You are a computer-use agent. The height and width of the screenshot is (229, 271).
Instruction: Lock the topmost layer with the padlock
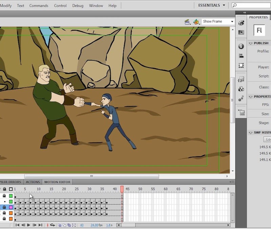click(x=4, y=196)
